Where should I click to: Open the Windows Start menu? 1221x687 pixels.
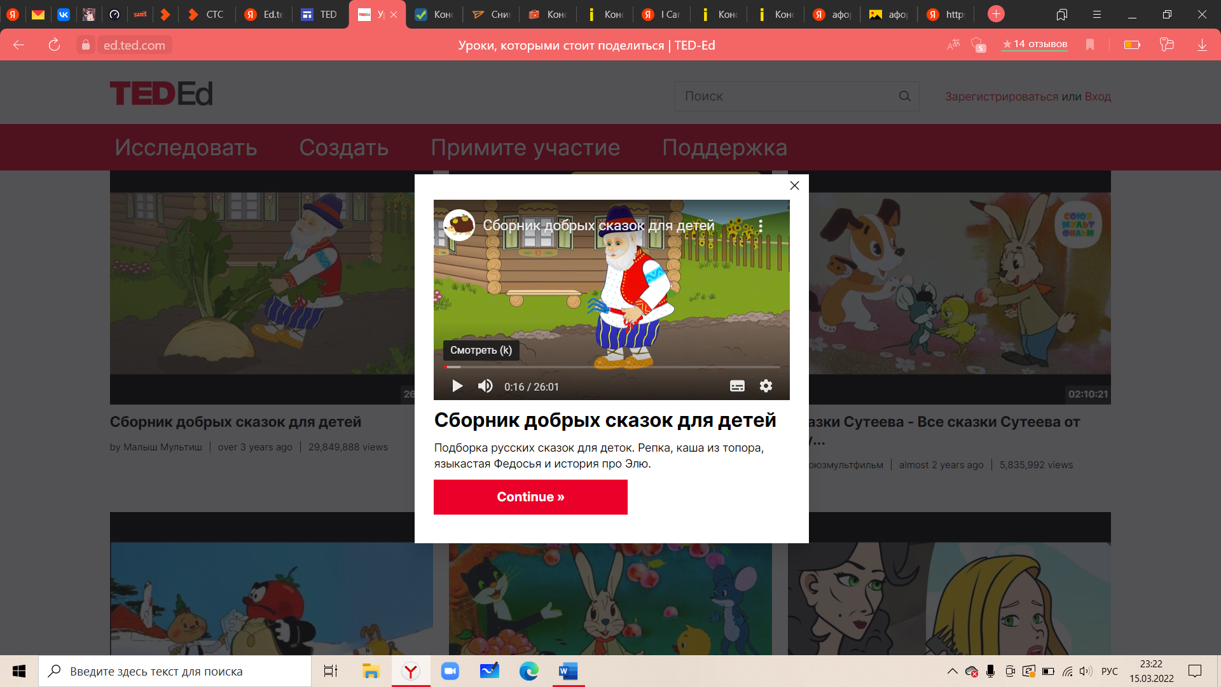(x=19, y=671)
